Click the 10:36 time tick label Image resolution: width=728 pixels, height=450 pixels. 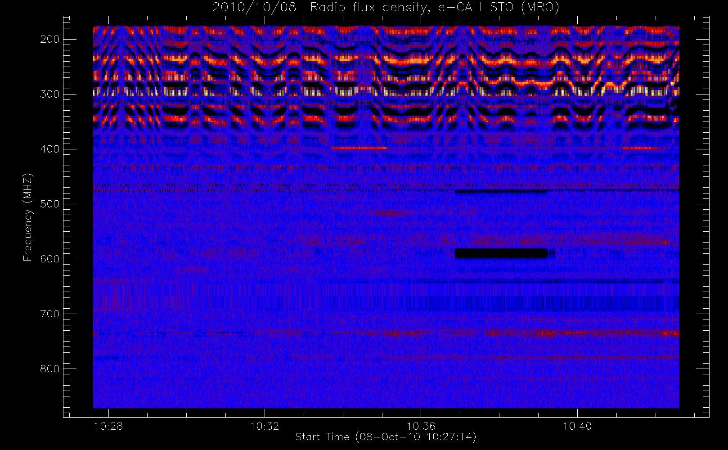(421, 426)
